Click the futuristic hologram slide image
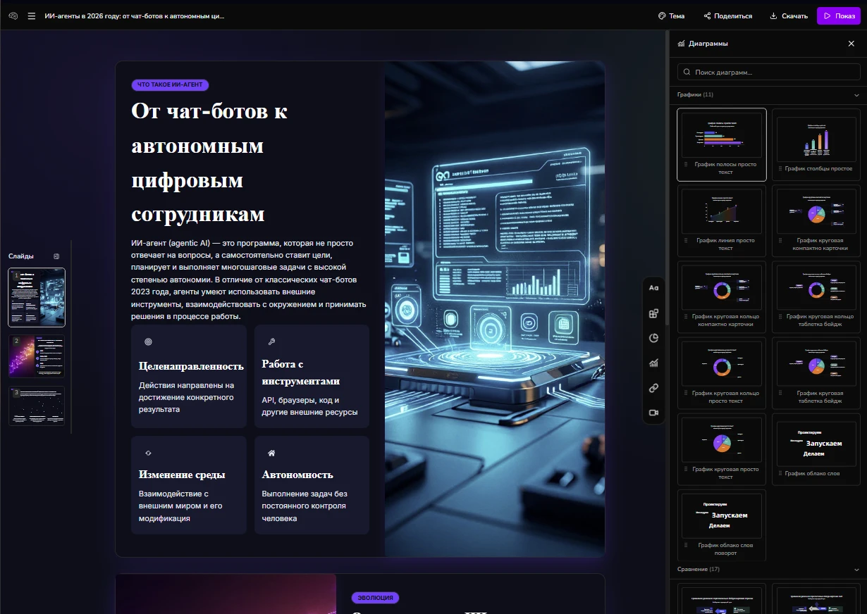 point(495,309)
